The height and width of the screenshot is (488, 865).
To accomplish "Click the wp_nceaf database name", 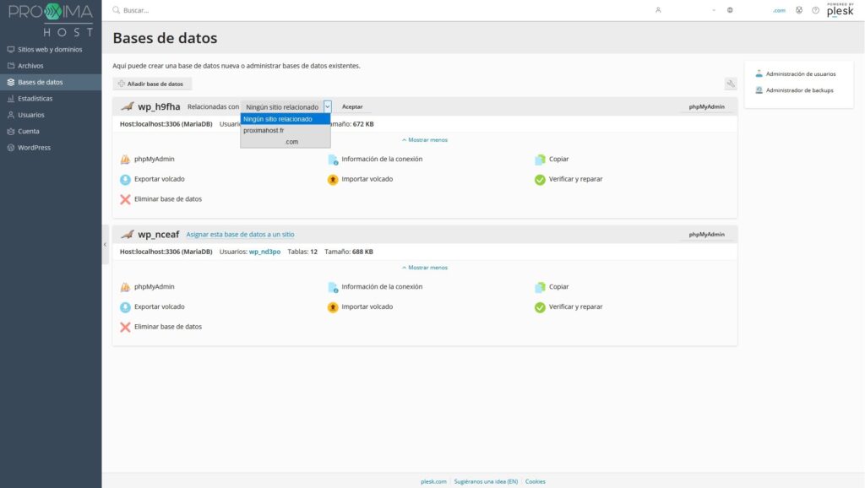I will coord(158,235).
